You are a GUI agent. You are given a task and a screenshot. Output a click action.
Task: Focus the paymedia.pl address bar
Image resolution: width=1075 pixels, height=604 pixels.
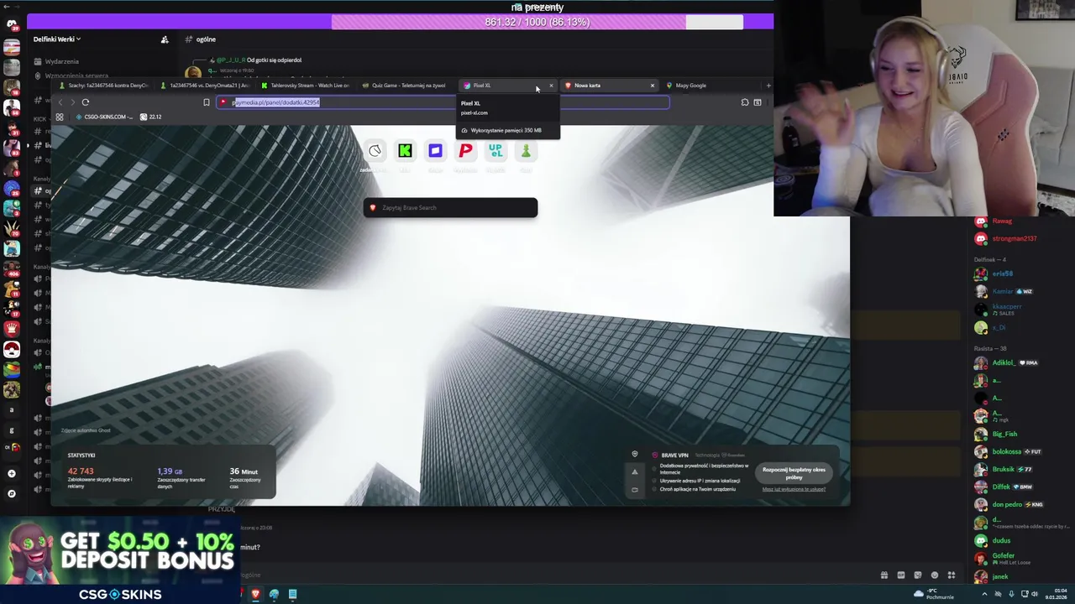tap(443, 102)
